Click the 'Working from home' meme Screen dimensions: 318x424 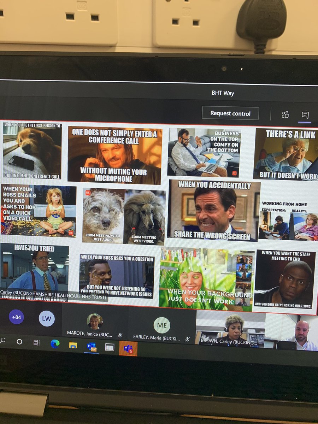click(x=288, y=221)
